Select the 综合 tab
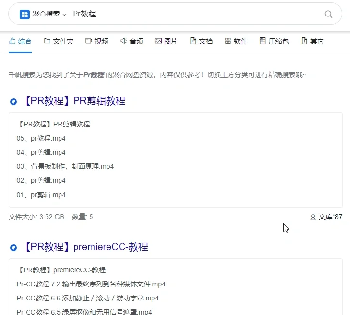 (x=20, y=41)
